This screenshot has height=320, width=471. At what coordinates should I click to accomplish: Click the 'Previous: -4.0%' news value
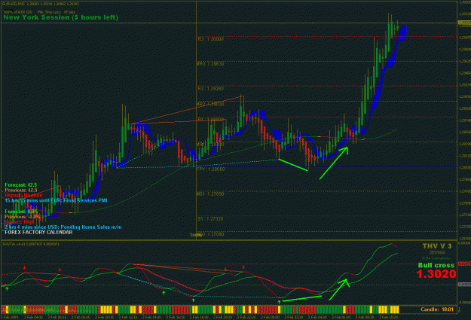click(23, 217)
